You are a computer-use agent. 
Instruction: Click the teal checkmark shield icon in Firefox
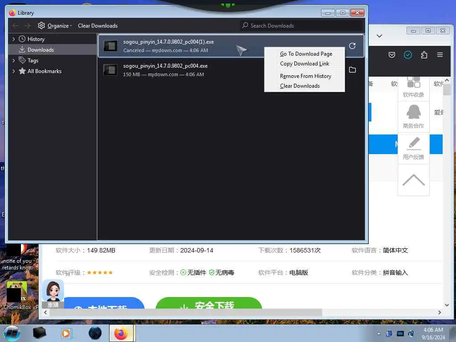pos(408,55)
